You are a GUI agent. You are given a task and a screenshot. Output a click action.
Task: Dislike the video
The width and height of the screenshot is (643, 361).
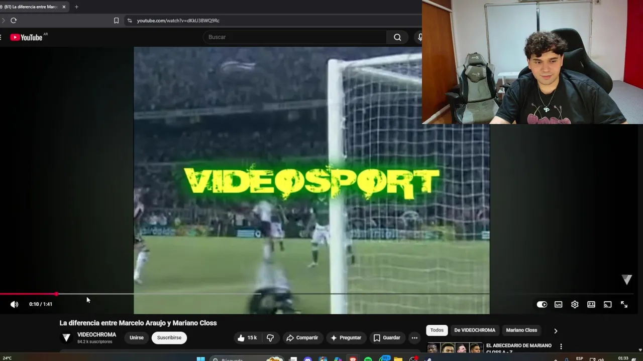[270, 338]
